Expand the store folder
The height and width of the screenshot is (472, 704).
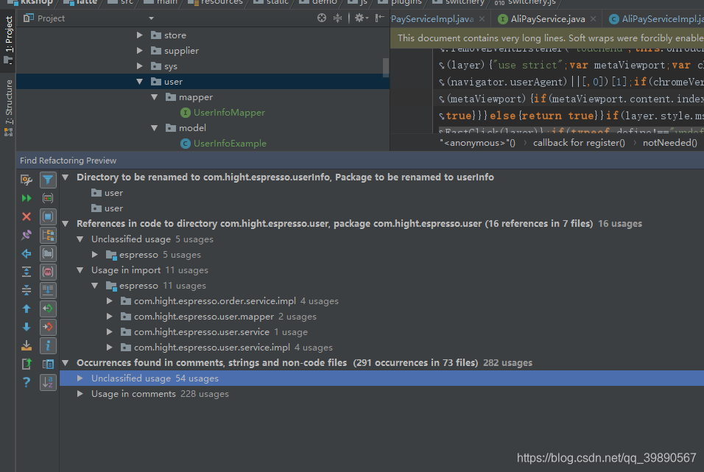[140, 35]
